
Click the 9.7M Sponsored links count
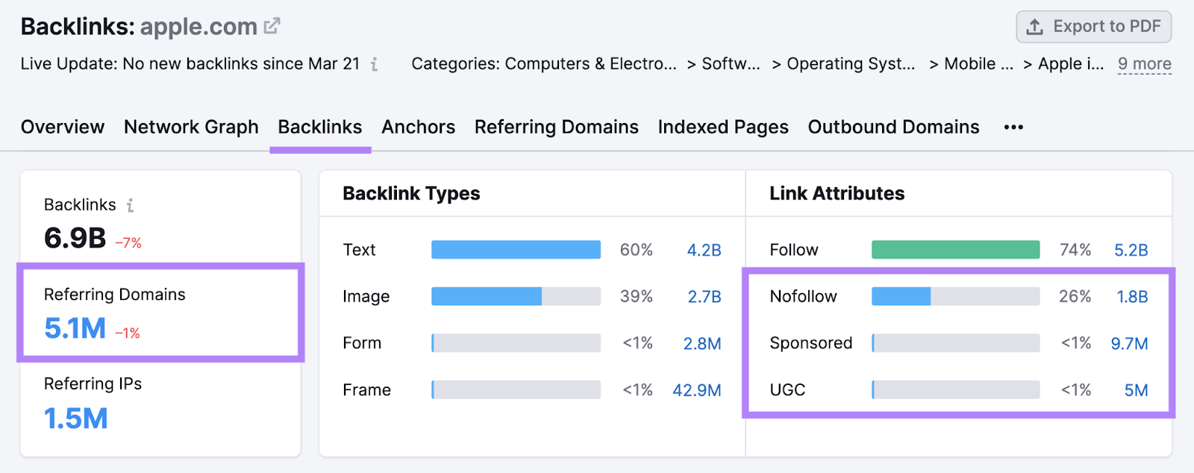pyautogui.click(x=1129, y=344)
